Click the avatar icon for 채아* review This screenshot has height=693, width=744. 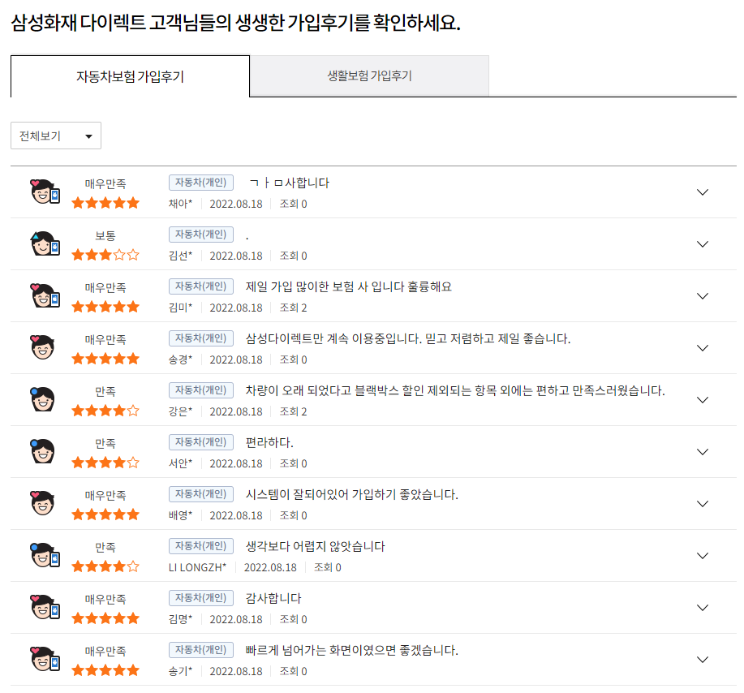tap(45, 192)
